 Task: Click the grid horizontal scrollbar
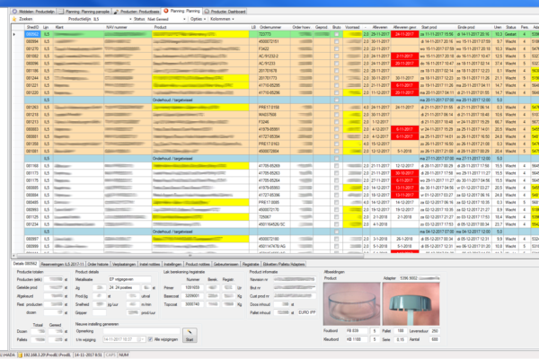pyautogui.click(x=190, y=256)
